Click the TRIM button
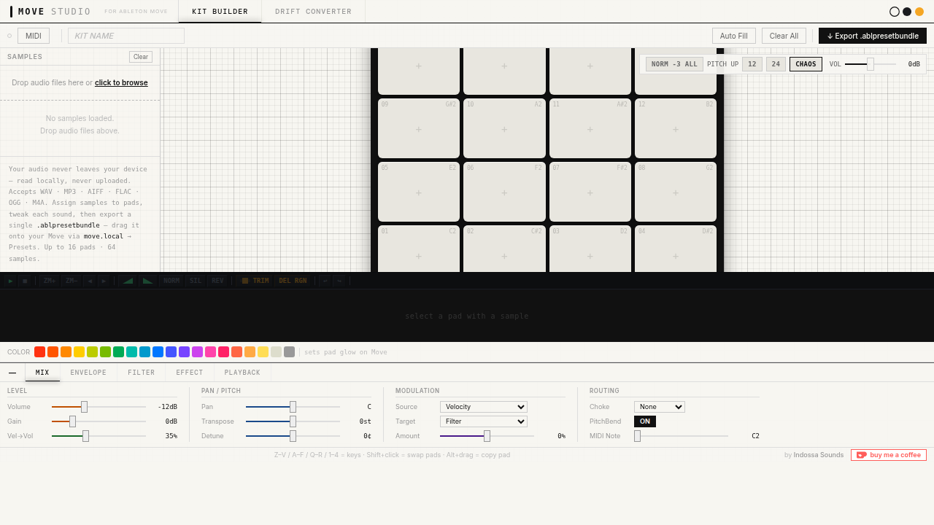 coord(255,281)
